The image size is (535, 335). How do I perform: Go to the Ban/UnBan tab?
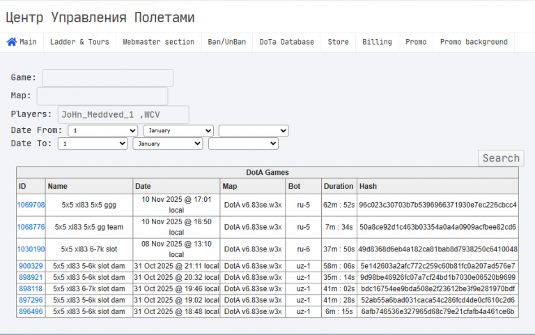[227, 42]
